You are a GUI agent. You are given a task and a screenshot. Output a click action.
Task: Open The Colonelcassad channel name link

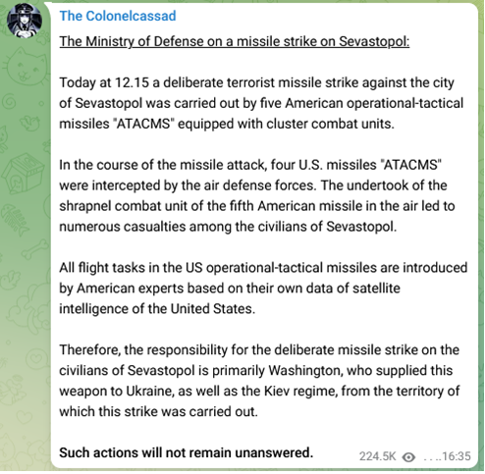pos(118,16)
